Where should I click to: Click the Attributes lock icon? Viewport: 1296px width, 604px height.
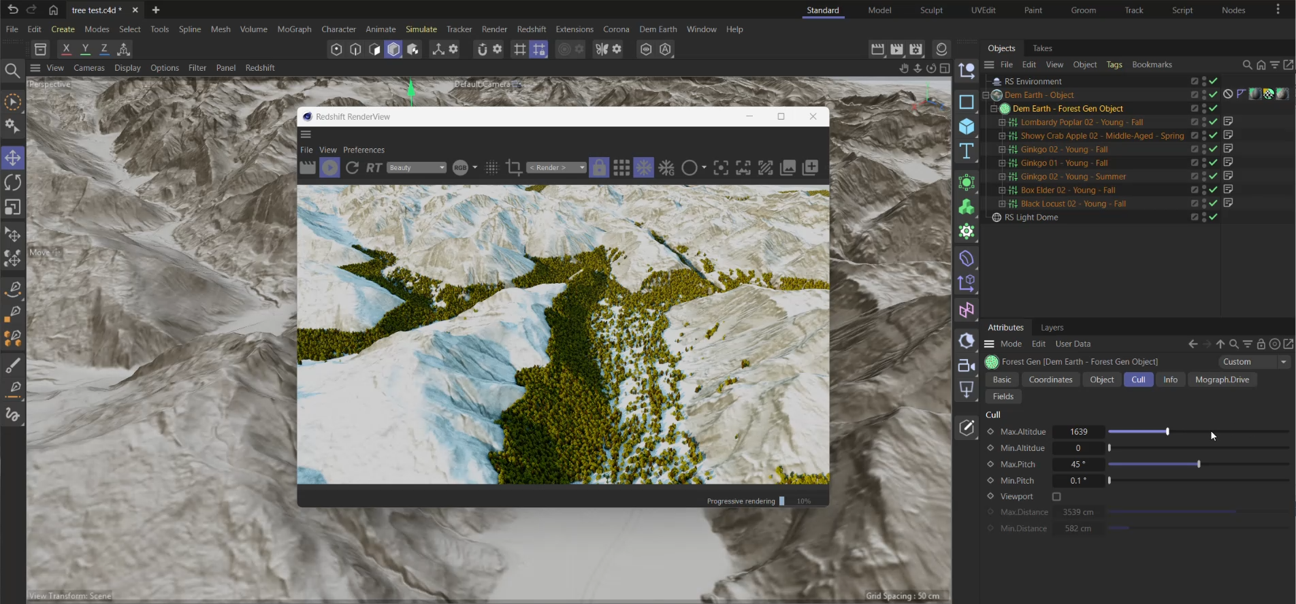click(x=1261, y=344)
